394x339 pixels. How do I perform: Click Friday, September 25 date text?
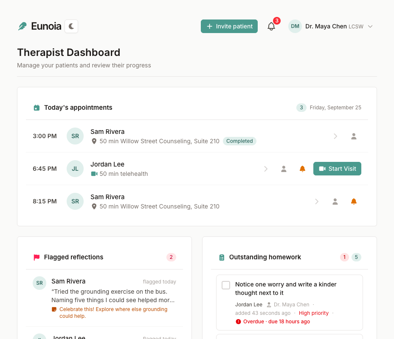[x=335, y=108]
